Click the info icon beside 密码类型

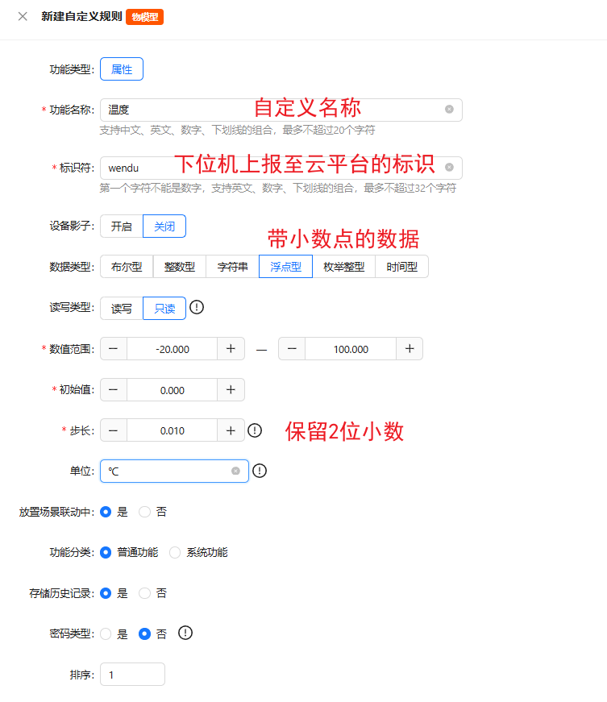pyautogui.click(x=185, y=633)
